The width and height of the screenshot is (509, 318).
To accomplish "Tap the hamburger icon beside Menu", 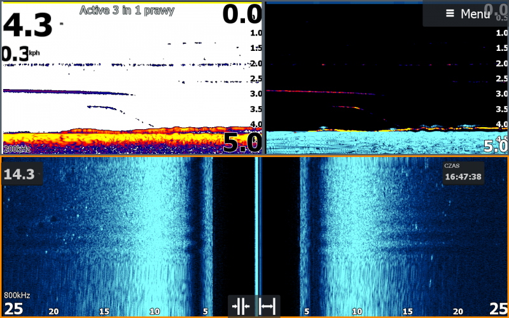I will [450, 13].
